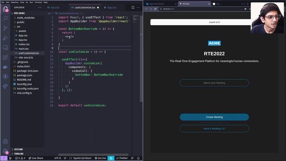Open the Explorer panel ellipsis menu
This screenshot has width=286, height=161.
[40, 8]
